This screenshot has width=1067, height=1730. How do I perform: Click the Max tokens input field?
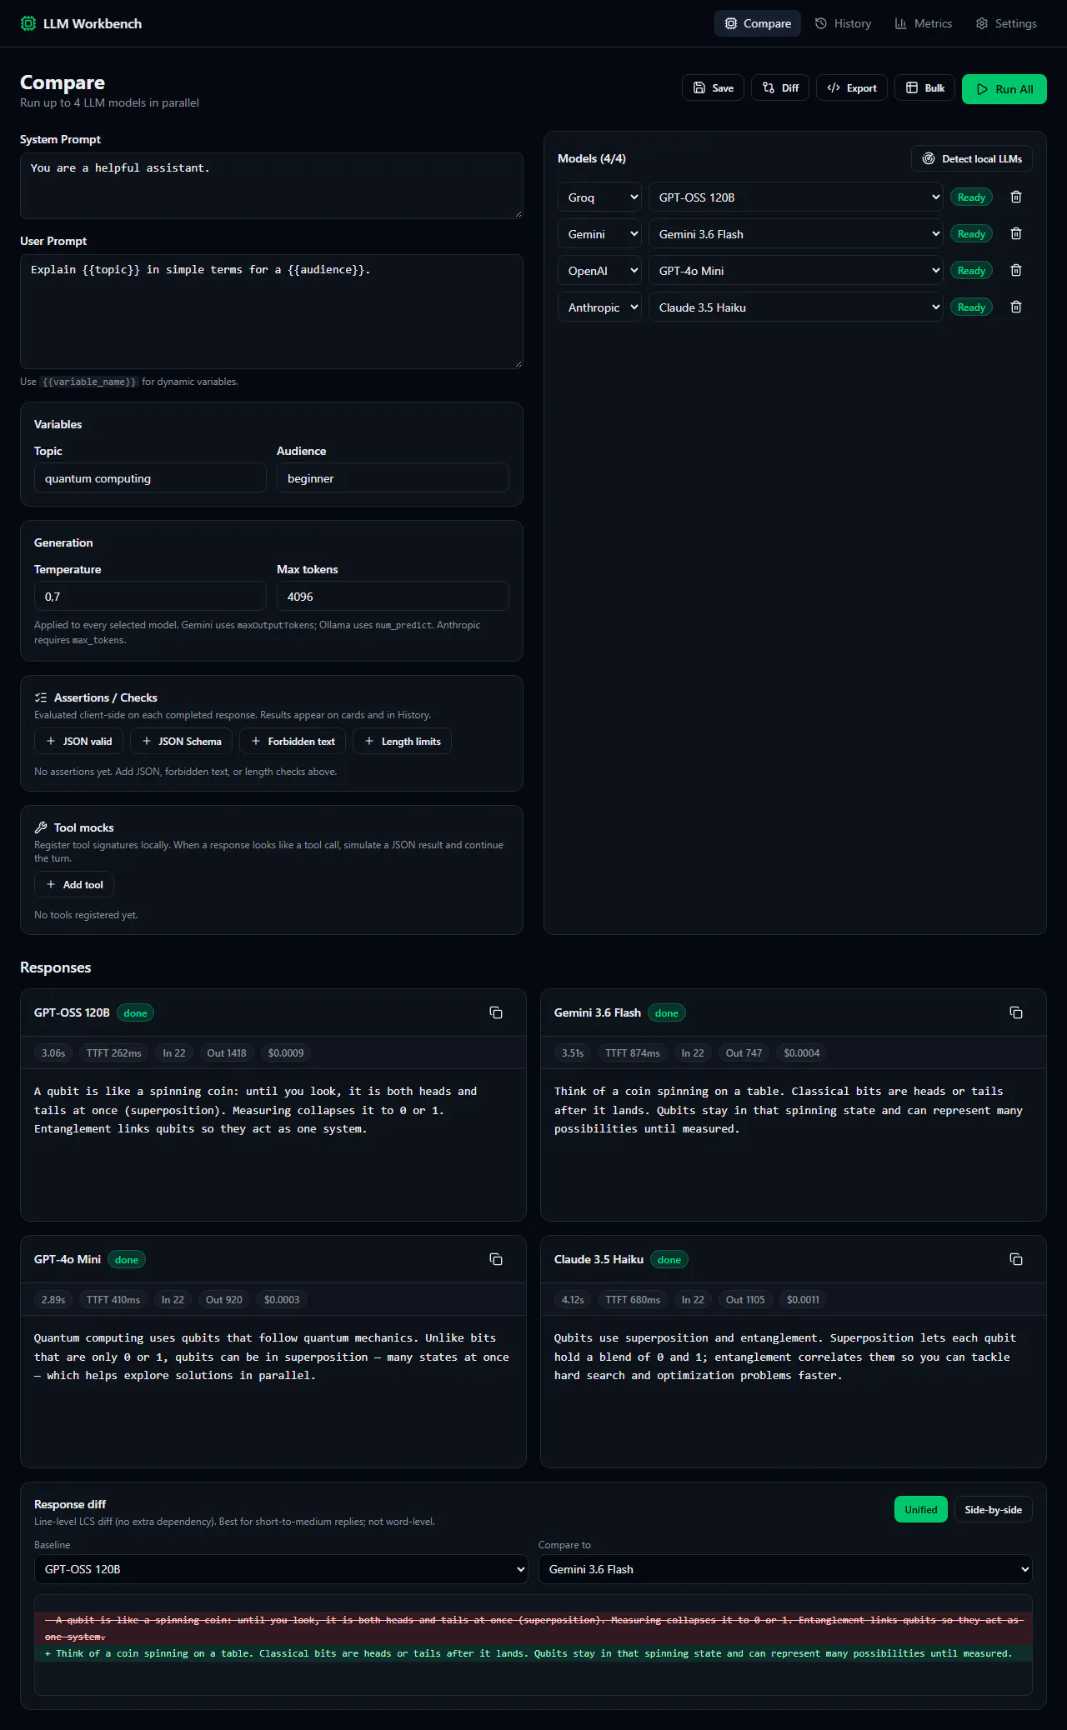(393, 597)
